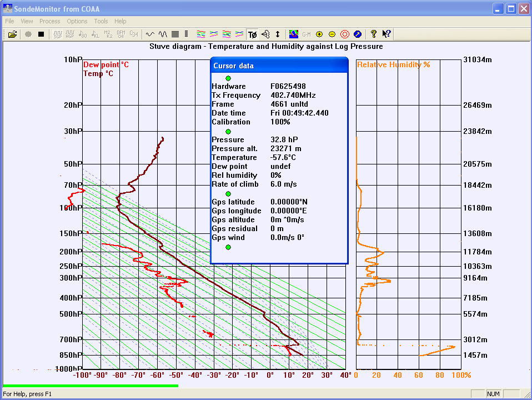Toggle the wind barb display icon
532x400 pixels.
point(265,34)
